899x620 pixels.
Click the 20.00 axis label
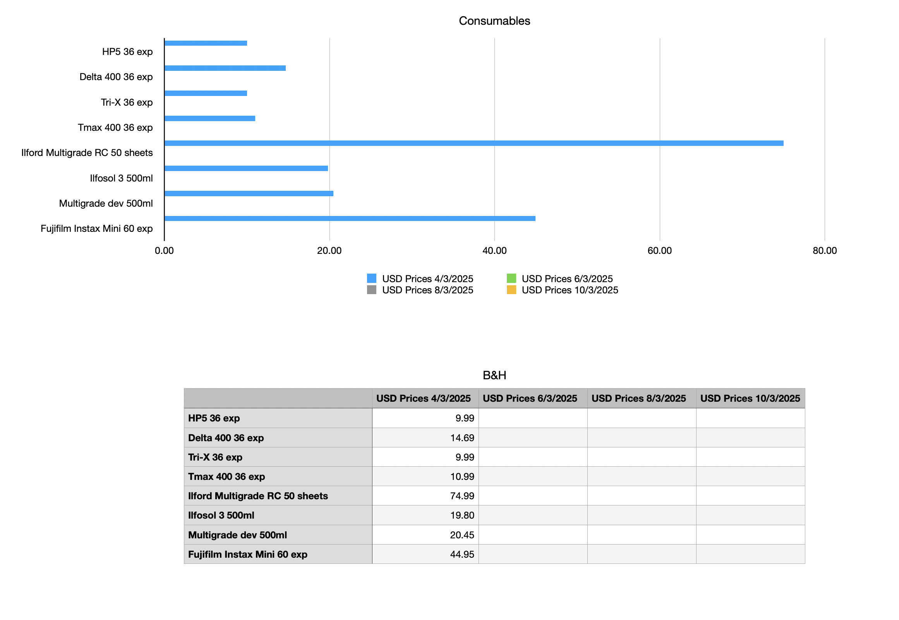coord(329,250)
